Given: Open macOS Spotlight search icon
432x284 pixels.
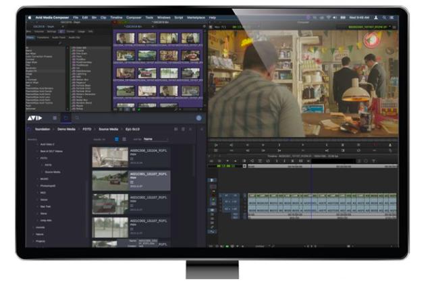Looking at the screenshot, I should click(384, 18).
